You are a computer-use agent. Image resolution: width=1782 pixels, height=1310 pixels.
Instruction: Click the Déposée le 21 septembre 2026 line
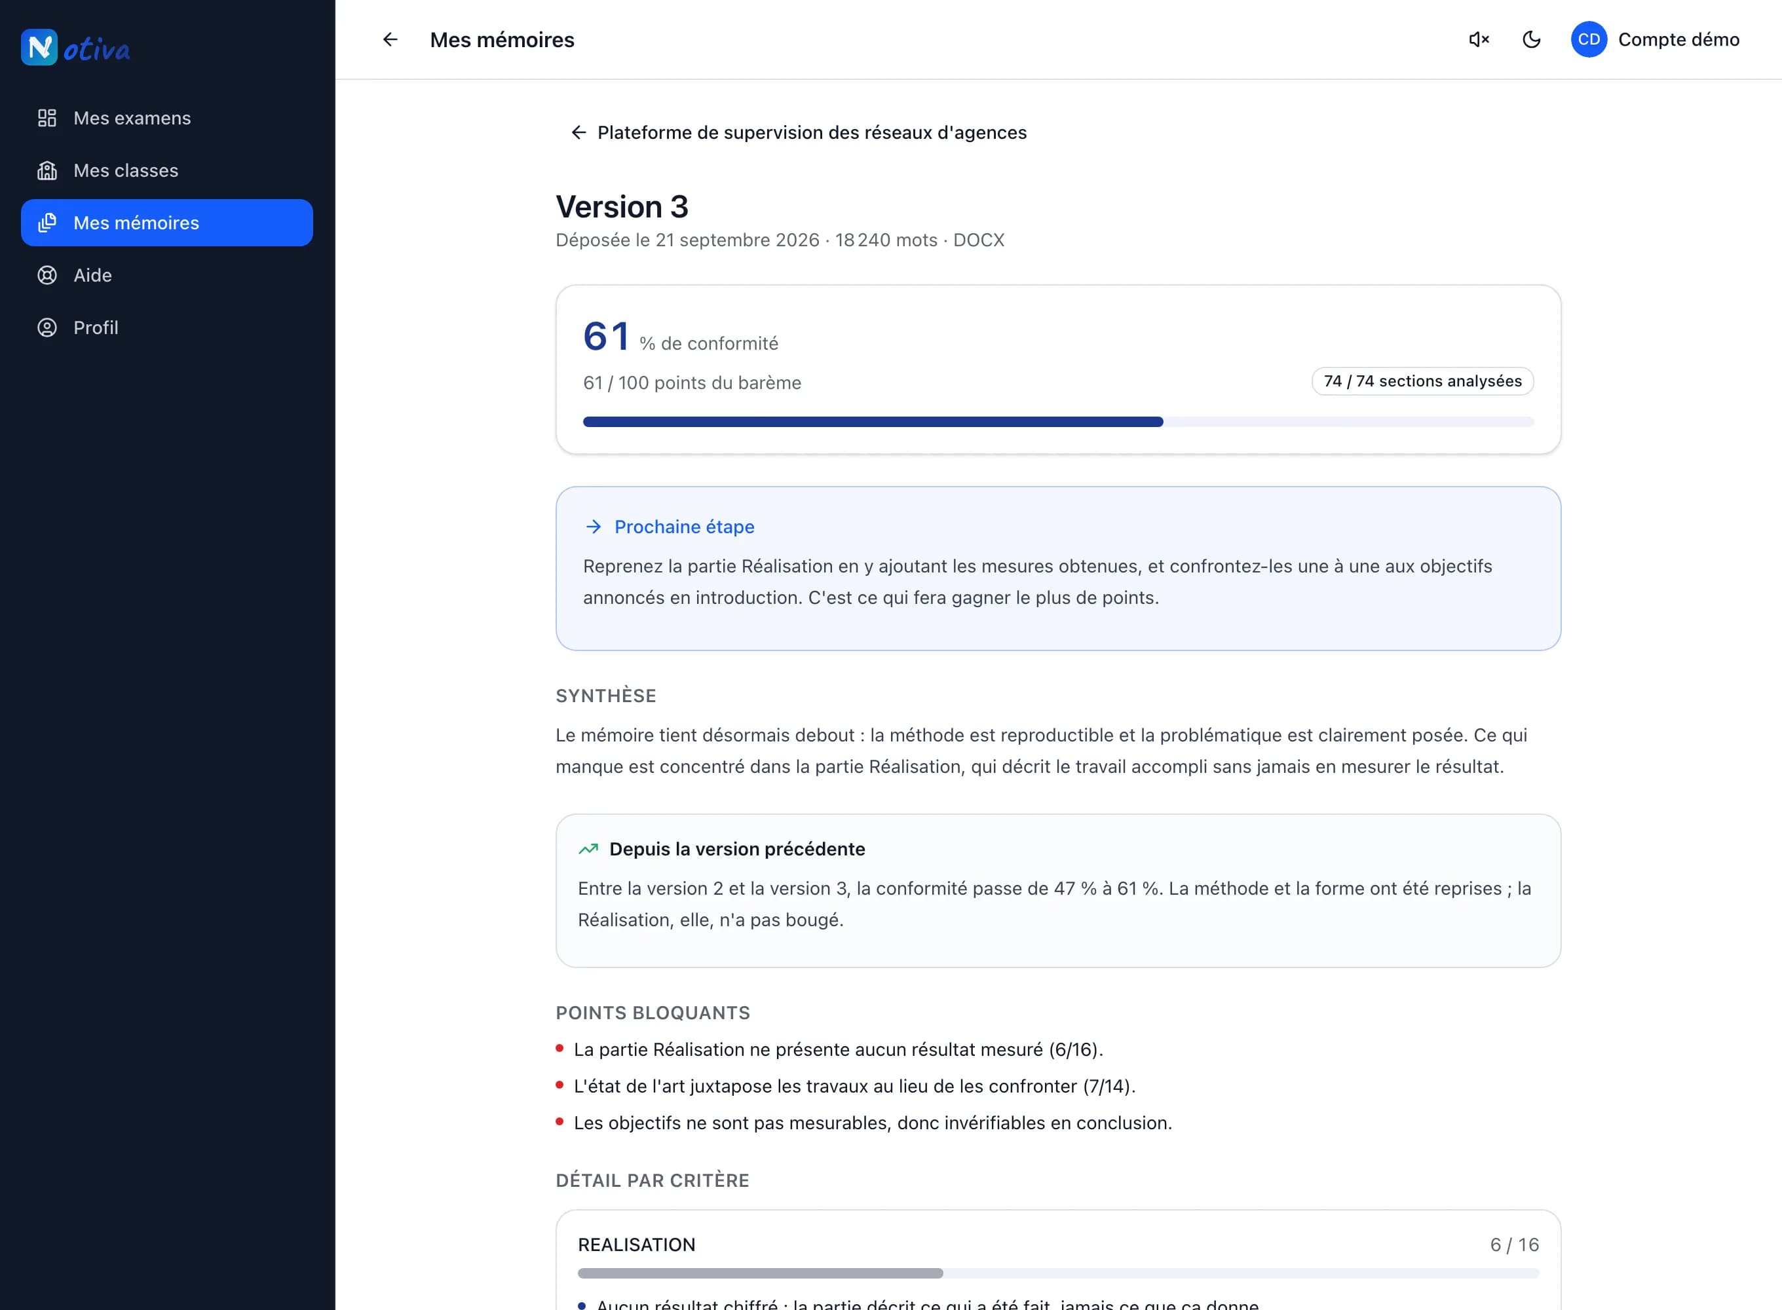tap(780, 240)
